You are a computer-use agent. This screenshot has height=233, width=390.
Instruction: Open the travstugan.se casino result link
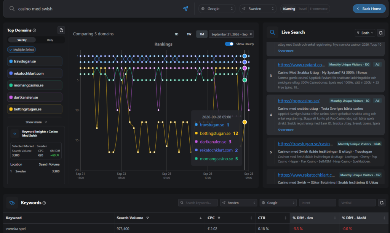(x=305, y=144)
